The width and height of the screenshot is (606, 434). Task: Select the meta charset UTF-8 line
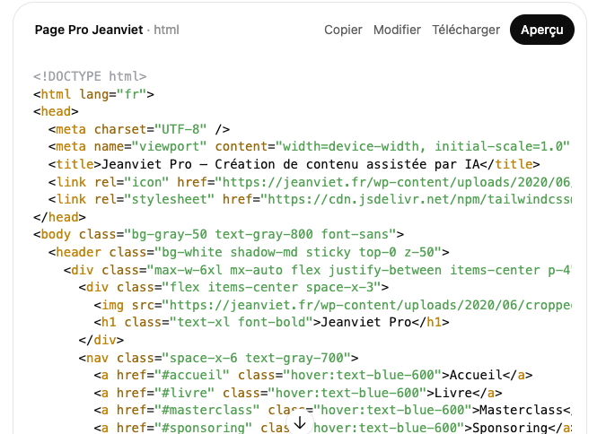coord(139,129)
